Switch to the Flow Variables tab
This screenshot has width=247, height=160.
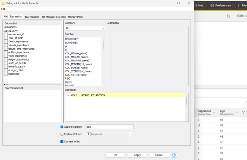[31, 17]
